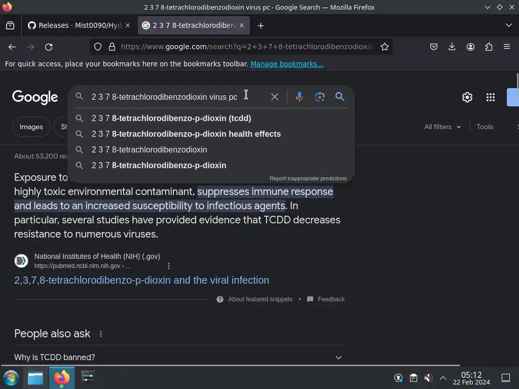Reload the current page
519x389 pixels.
coord(49,47)
